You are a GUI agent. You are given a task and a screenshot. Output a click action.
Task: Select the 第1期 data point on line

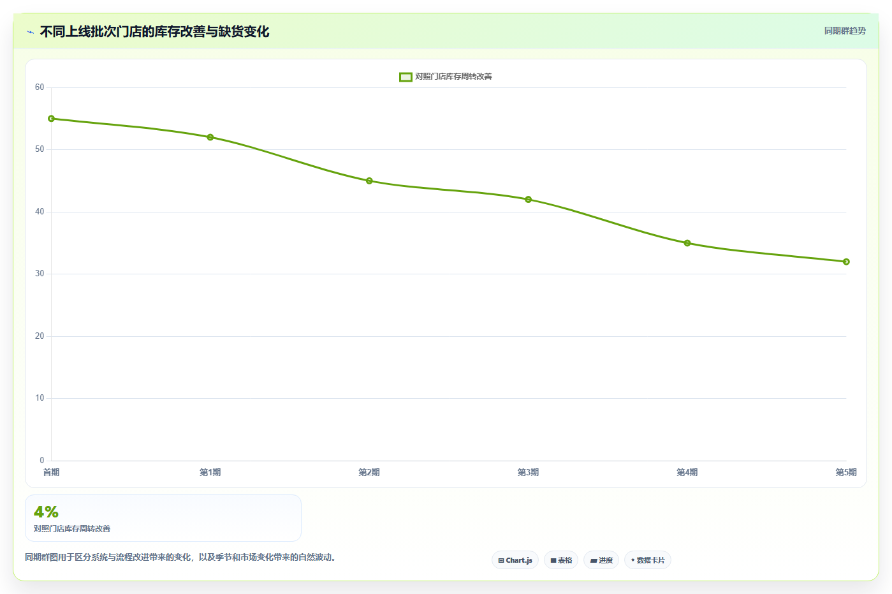click(210, 137)
